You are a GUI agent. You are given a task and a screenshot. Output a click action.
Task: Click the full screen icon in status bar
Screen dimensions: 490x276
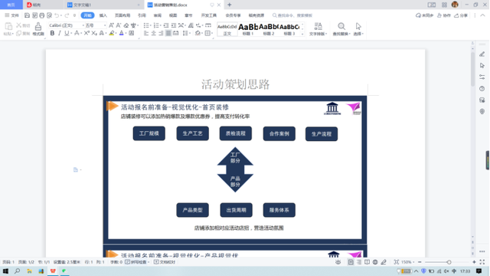tap(482, 262)
